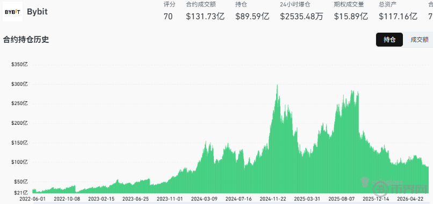Select the 2025-08-07 x-axis date
This screenshot has width=433, height=204.
click(x=341, y=199)
